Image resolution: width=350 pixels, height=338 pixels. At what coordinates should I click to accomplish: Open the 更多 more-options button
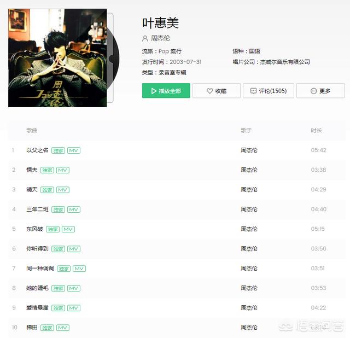[x=320, y=91]
